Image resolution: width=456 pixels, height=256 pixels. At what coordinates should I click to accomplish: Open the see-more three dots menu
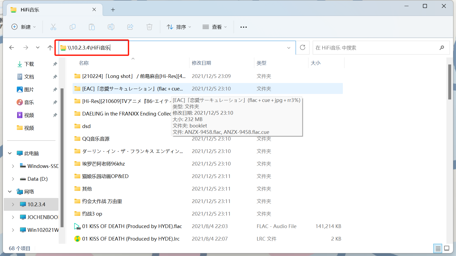[243, 27]
